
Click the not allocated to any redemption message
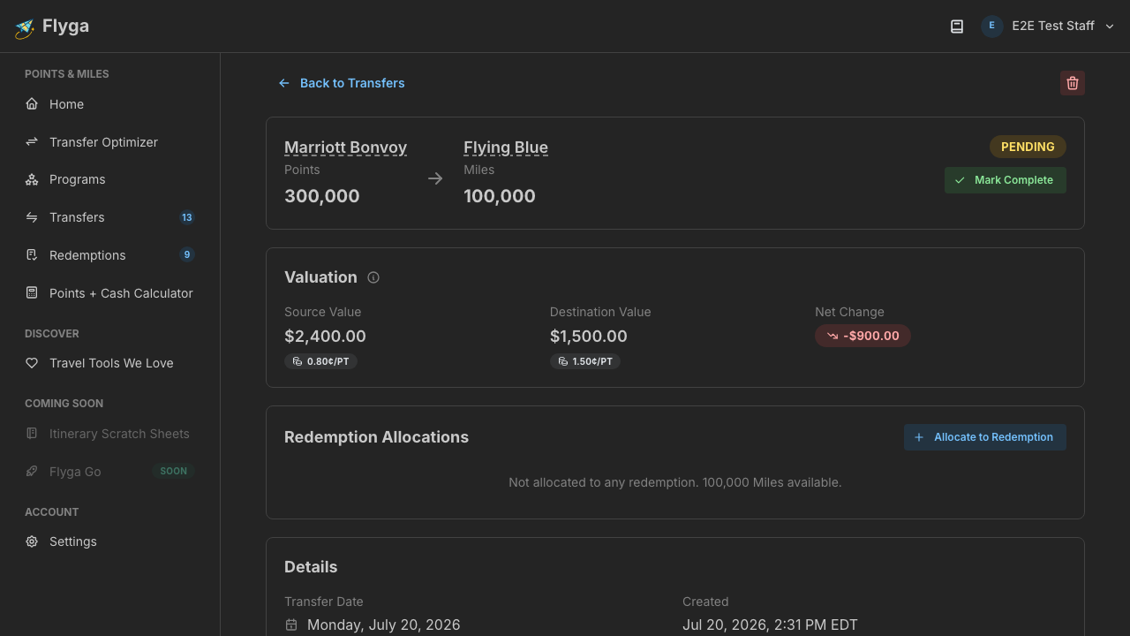pos(675,482)
